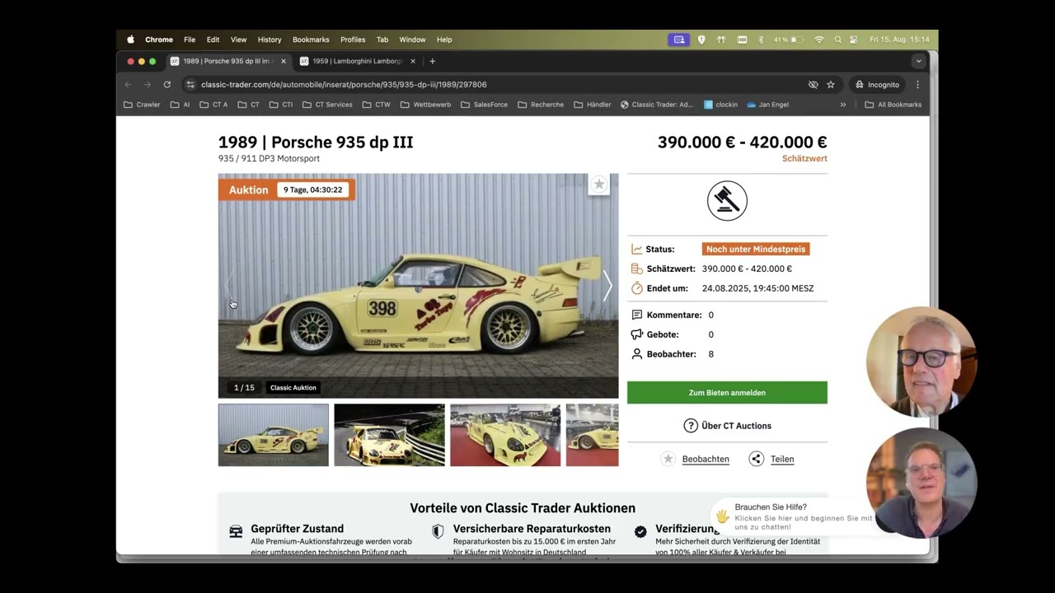Open the Wettbewerb bookmarks folder
The width and height of the screenshot is (1055, 593).
click(425, 105)
